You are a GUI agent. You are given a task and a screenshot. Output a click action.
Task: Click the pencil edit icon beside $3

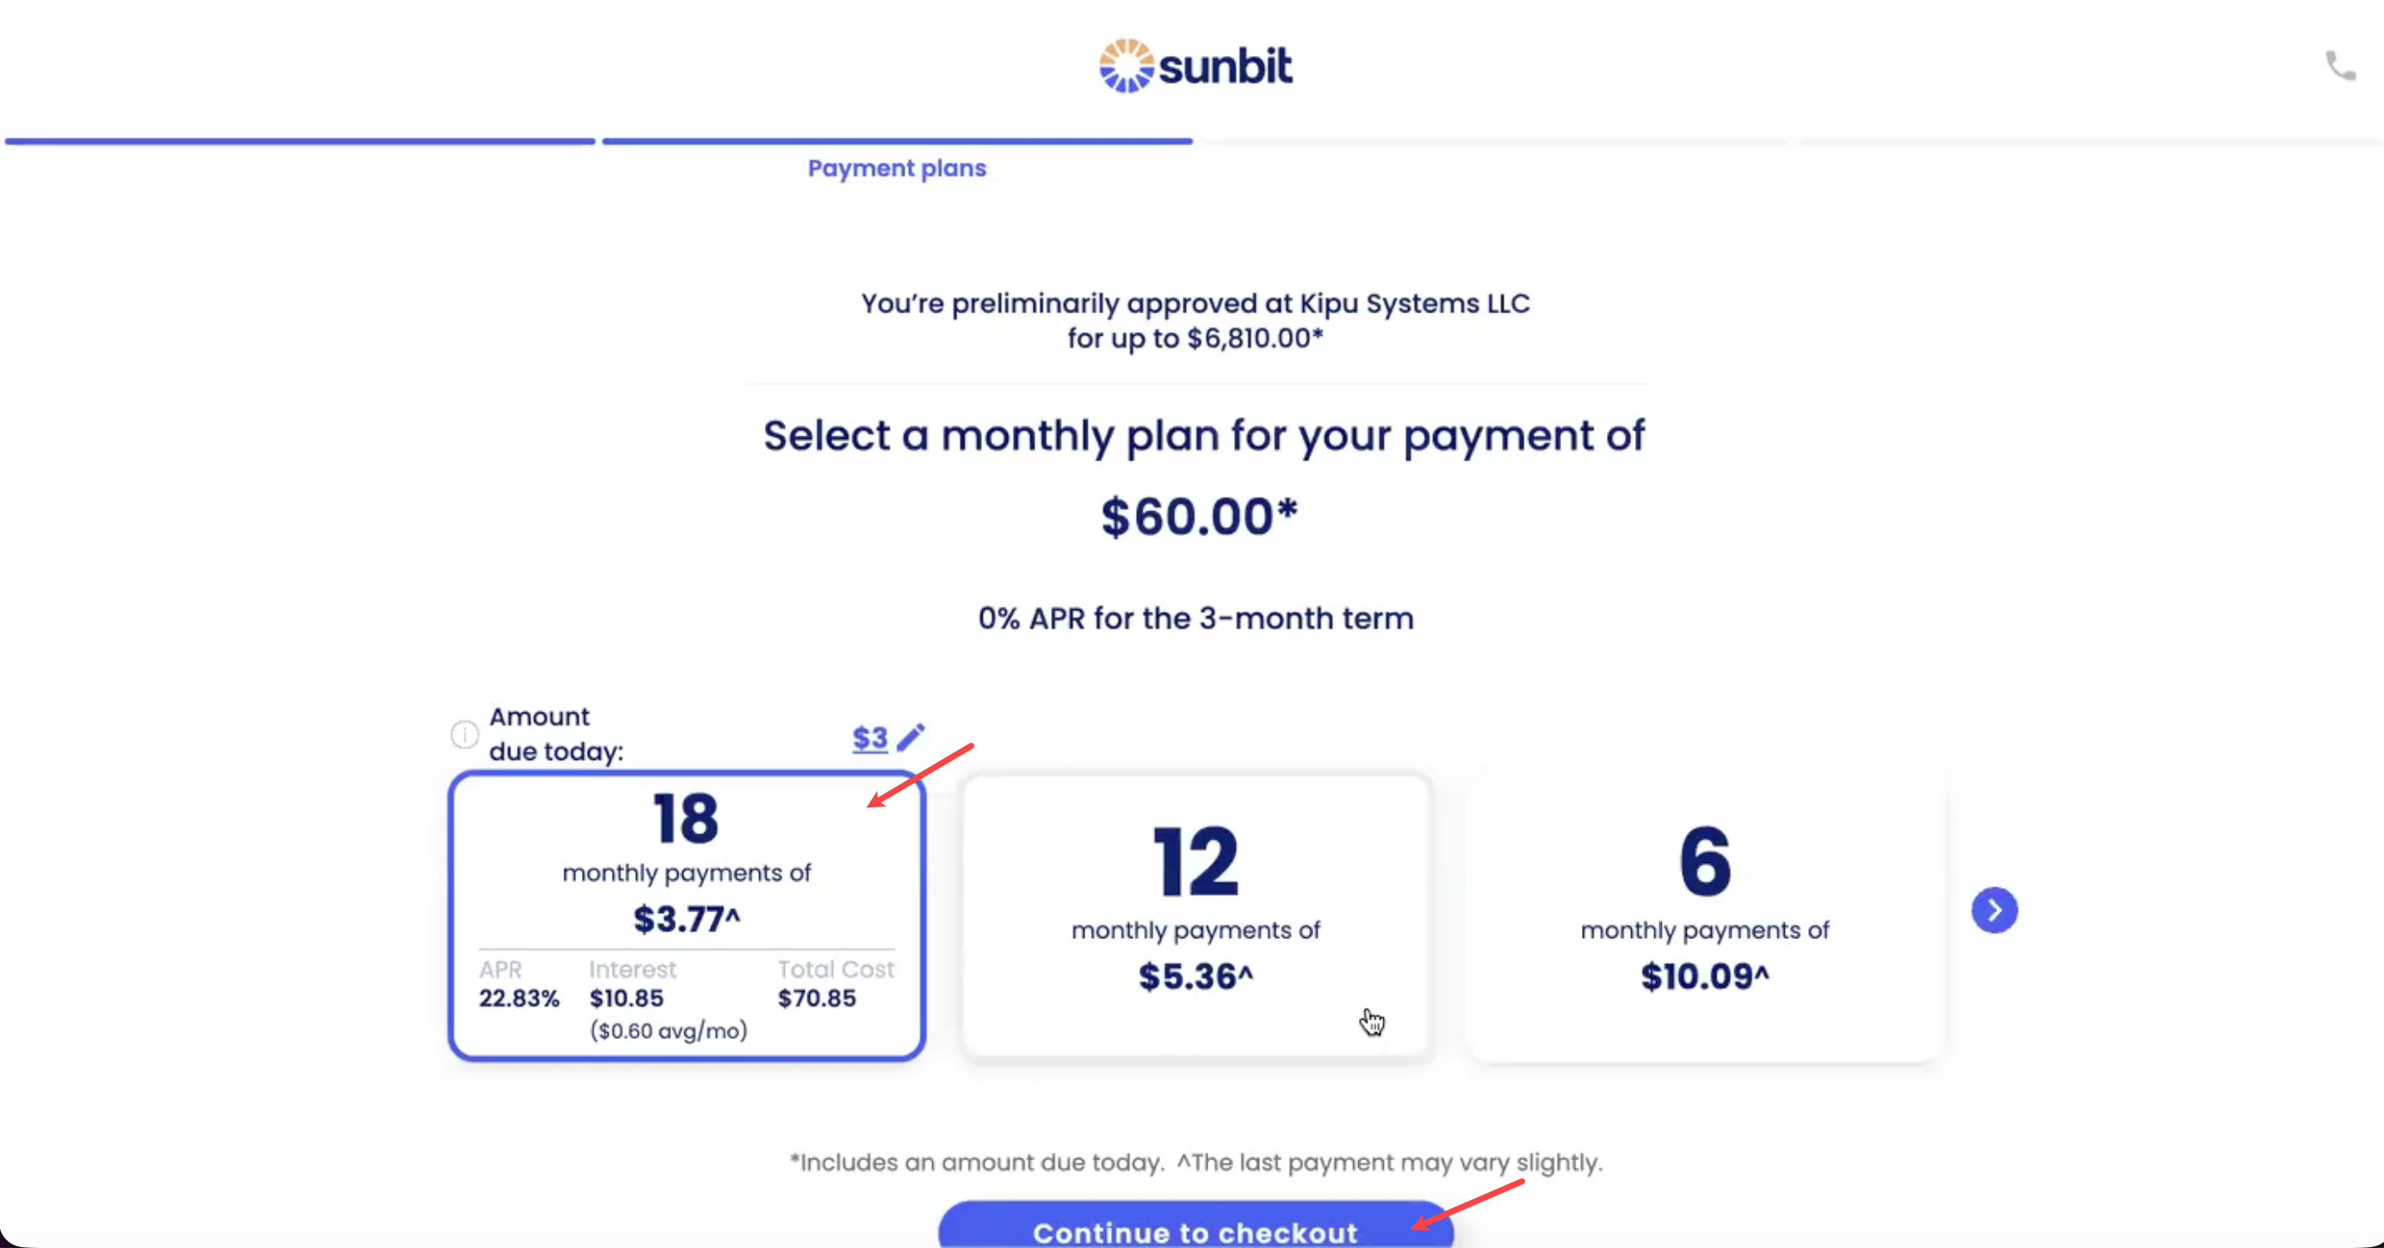(911, 737)
